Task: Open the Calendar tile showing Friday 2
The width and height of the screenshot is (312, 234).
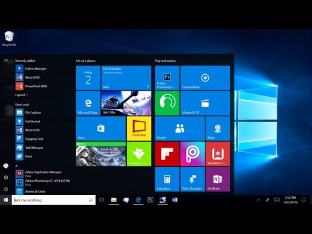Action: (88, 78)
